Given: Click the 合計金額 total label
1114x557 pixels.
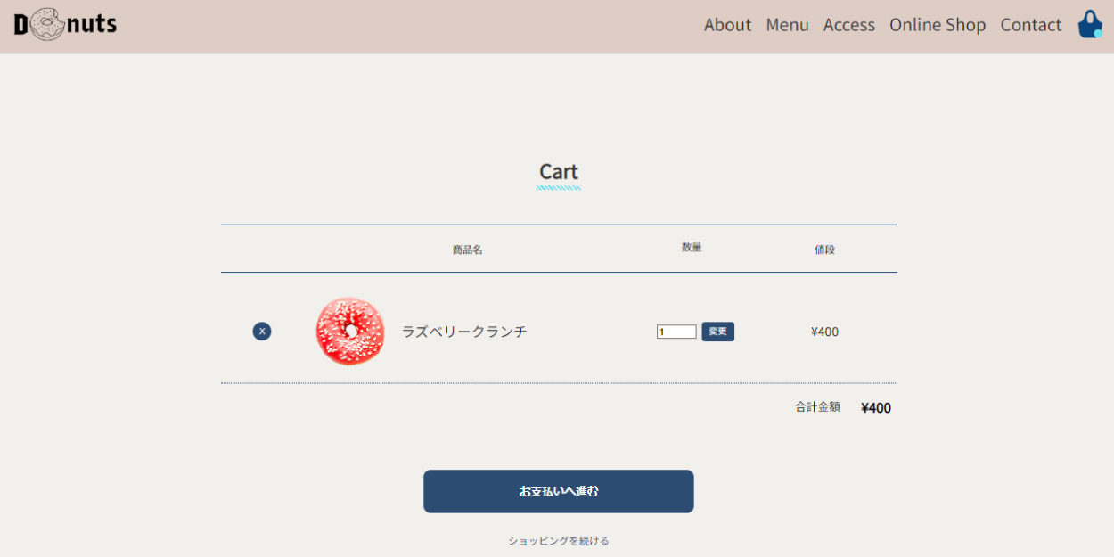Looking at the screenshot, I should click(x=817, y=407).
